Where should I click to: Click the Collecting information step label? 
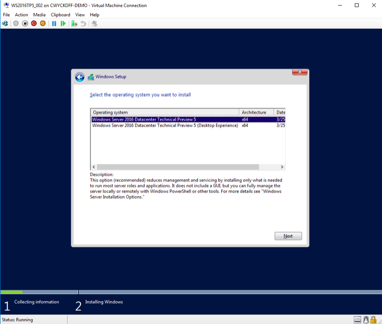tap(36, 302)
